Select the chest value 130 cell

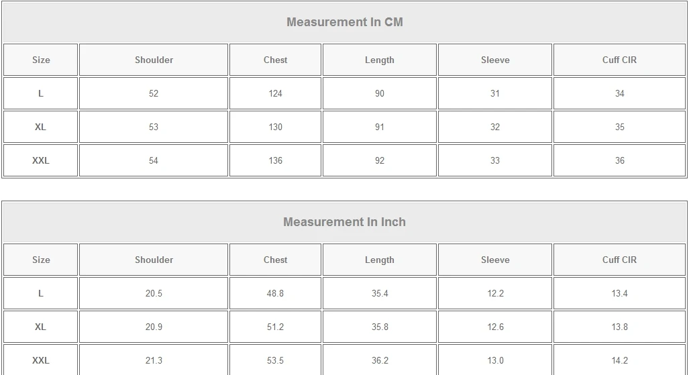pyautogui.click(x=275, y=127)
